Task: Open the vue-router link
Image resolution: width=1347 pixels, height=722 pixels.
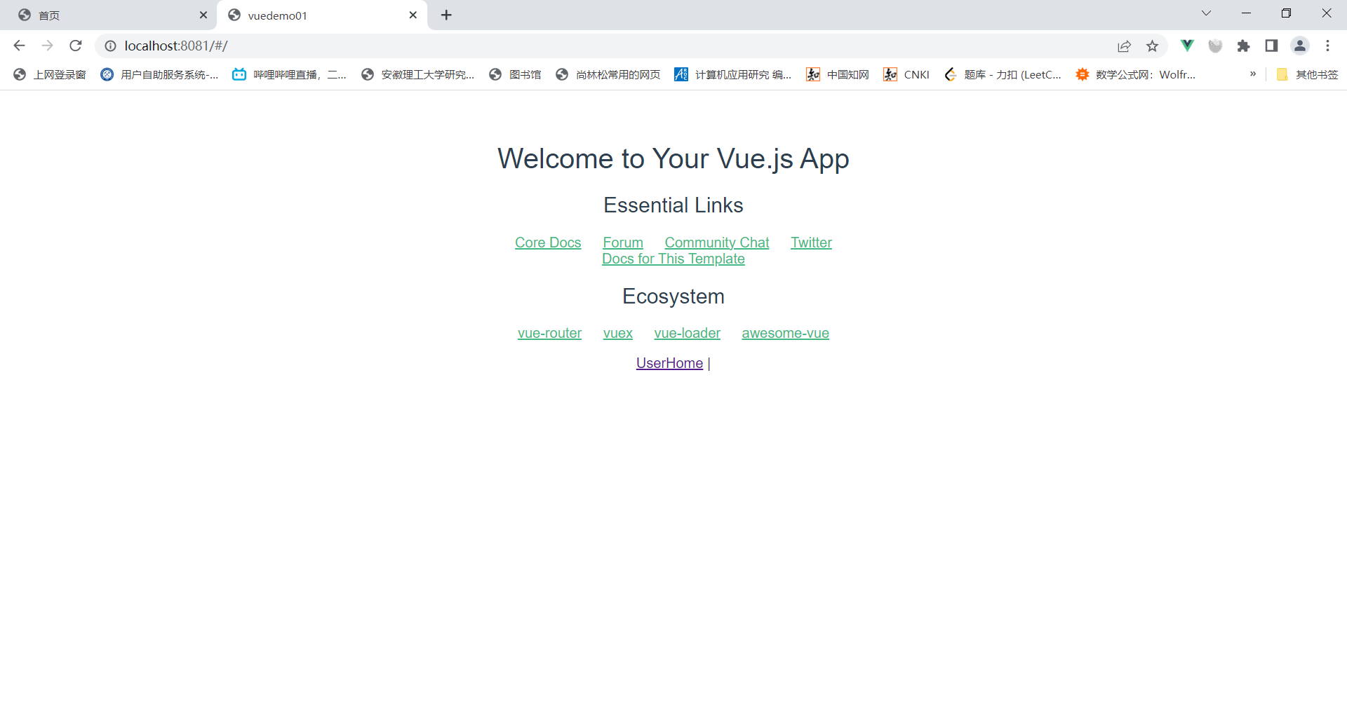Action: click(549, 333)
